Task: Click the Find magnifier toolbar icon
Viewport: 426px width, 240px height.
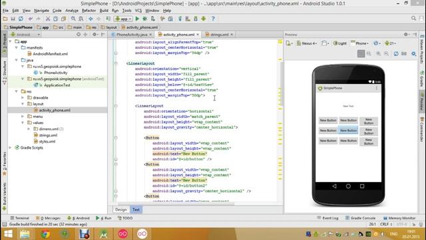Action: tap(73, 19)
